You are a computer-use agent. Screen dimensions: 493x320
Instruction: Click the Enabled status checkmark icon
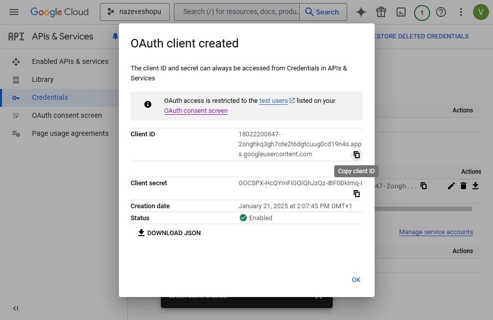[243, 218]
